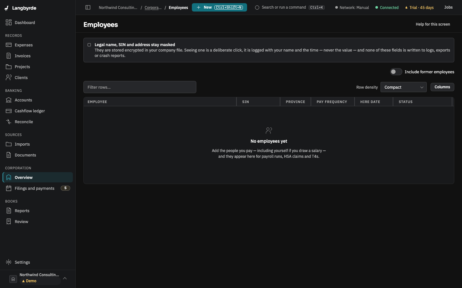The height and width of the screenshot is (288, 462).
Task: Focus the Filter rows input
Action: coord(140,87)
